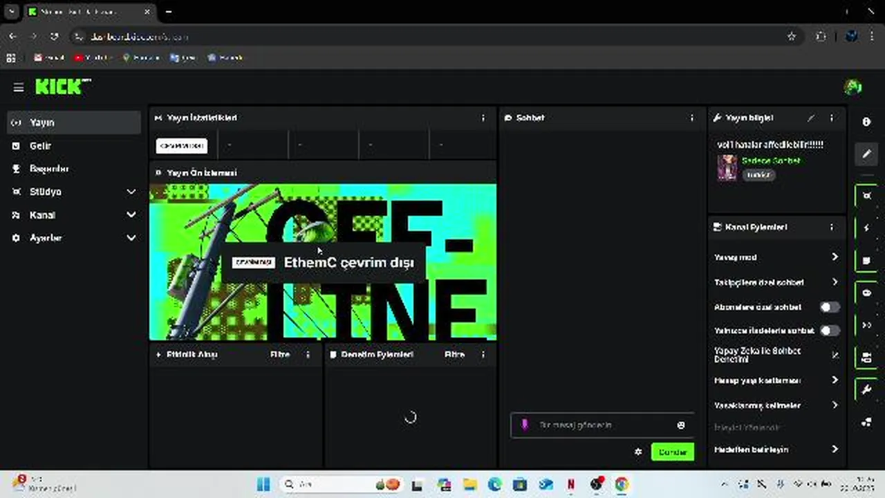The image size is (885, 498).
Task: Open Hedefleri belirleyin settings
Action: 776,450
